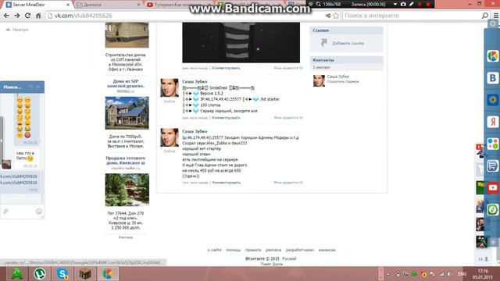Open the Контакты block header
The width and height of the screenshot is (500, 281).
(347, 60)
